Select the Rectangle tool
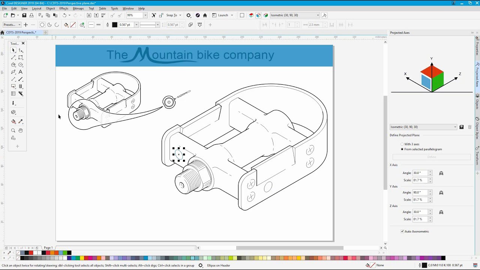The image size is (480, 270). tap(21, 57)
